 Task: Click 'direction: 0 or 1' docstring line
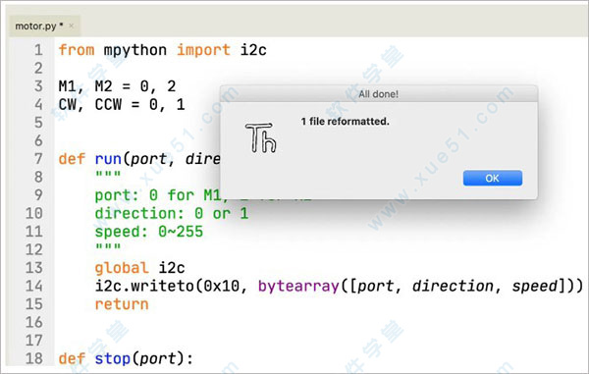tap(172, 213)
